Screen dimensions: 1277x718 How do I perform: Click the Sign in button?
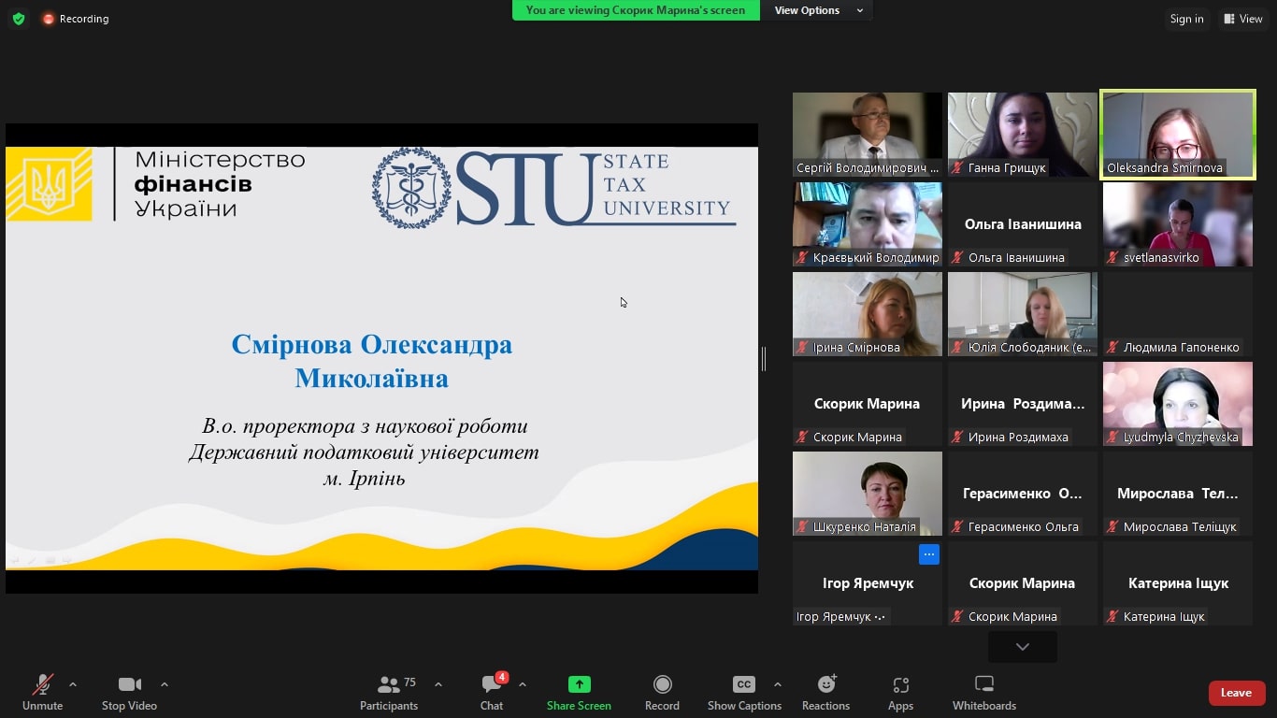click(1187, 19)
